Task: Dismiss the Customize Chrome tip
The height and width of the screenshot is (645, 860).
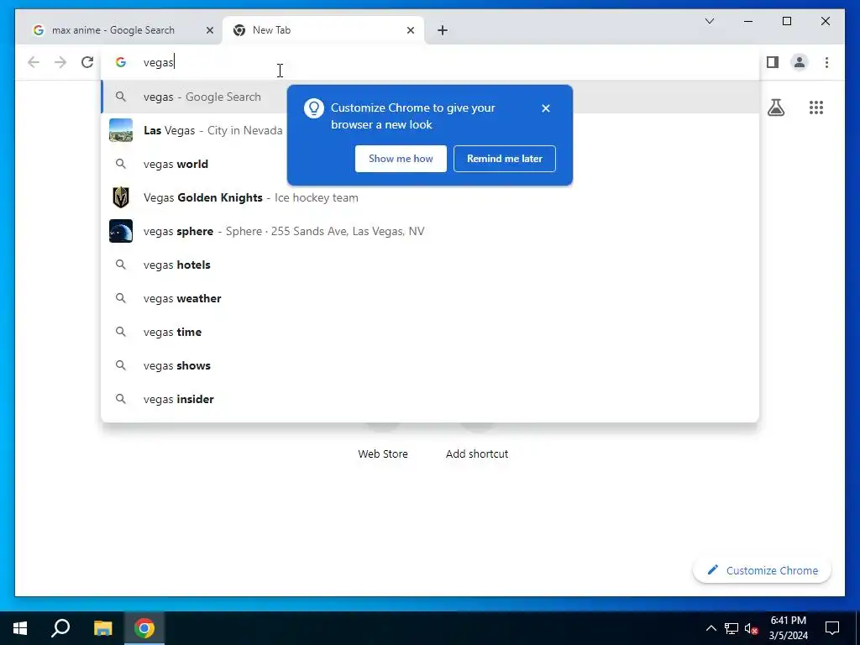Action: coord(546,108)
